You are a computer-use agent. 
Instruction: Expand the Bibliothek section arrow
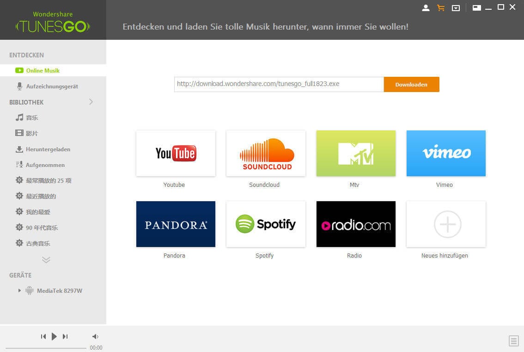pos(91,102)
